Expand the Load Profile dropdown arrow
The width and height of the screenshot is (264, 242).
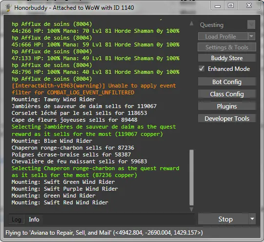(x=251, y=36)
